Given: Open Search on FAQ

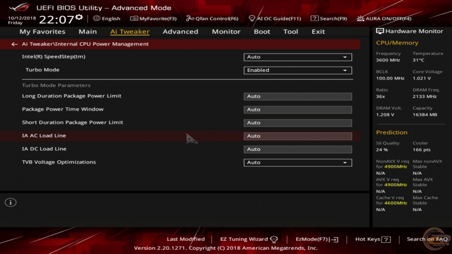Looking at the screenshot, I should tap(427, 239).
